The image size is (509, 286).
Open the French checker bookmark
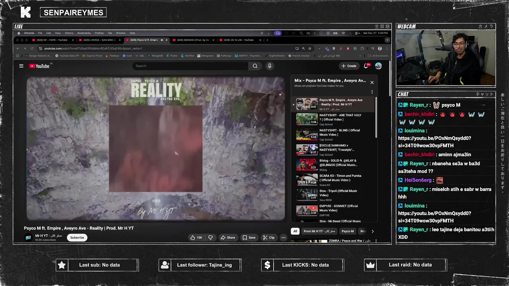[x=299, y=56]
